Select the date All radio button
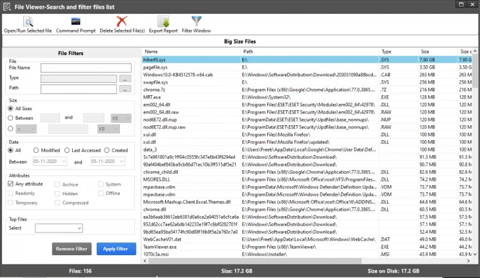This screenshot has height=278, width=480. (x=11, y=150)
